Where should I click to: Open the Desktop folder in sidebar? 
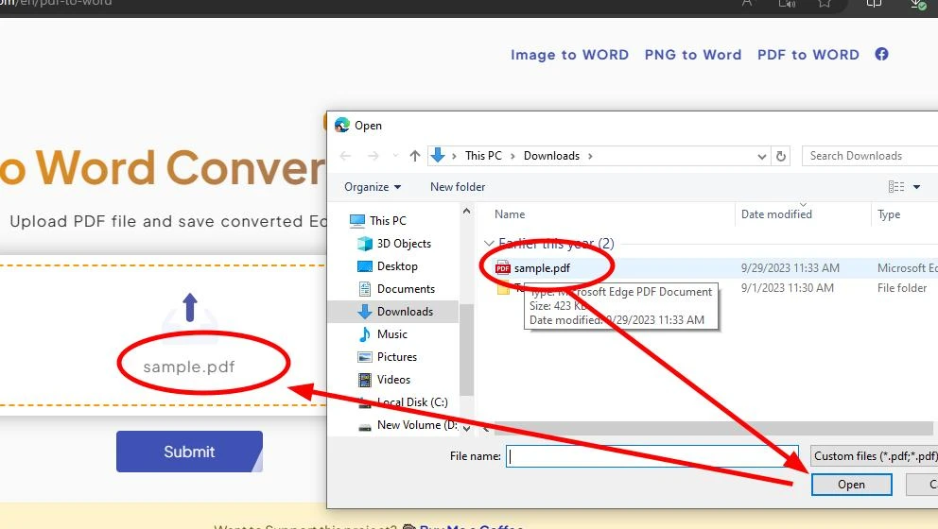click(397, 266)
